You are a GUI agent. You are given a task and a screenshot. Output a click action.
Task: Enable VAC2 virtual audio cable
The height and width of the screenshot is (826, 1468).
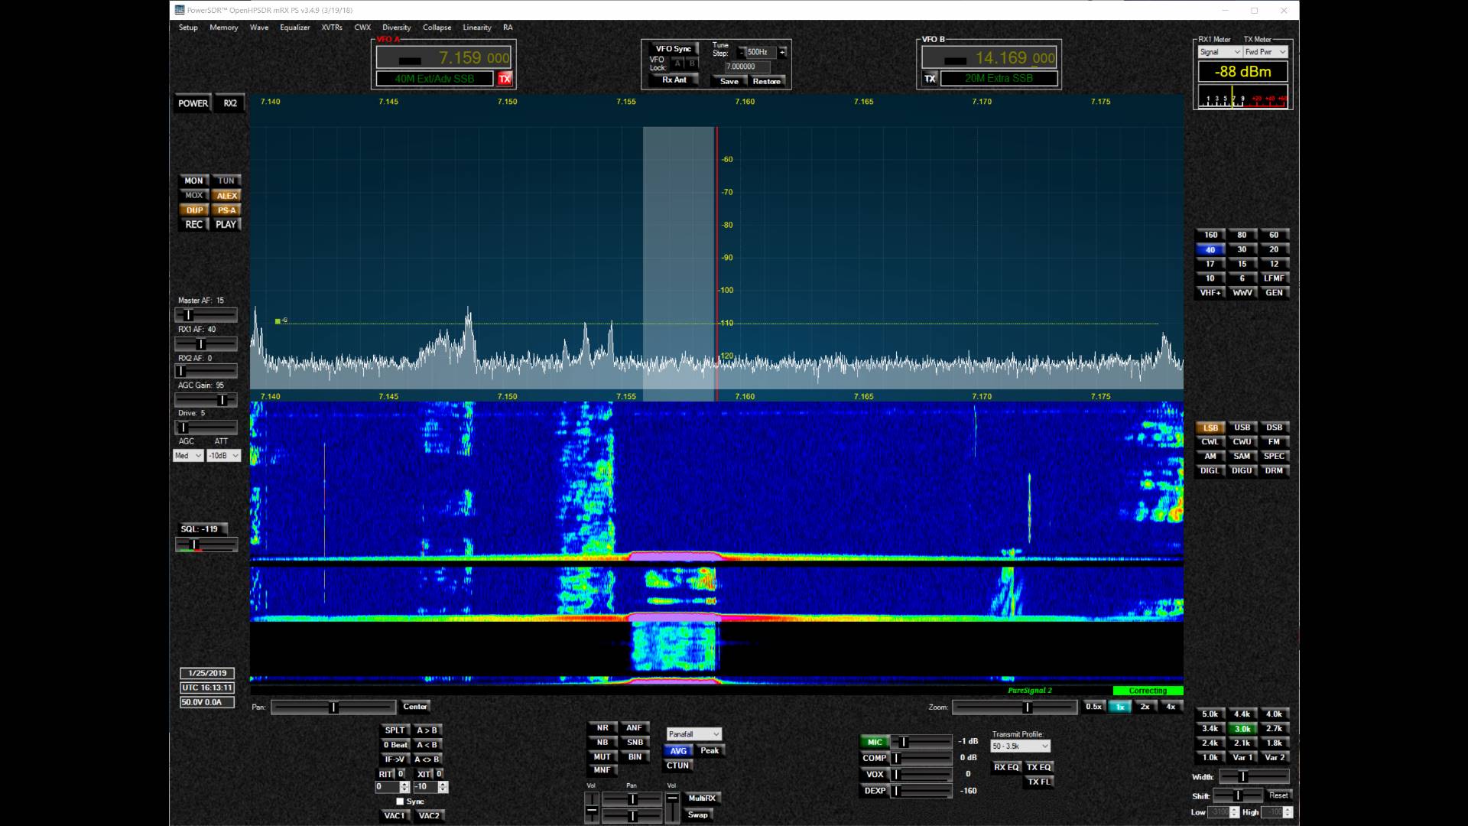point(429,816)
